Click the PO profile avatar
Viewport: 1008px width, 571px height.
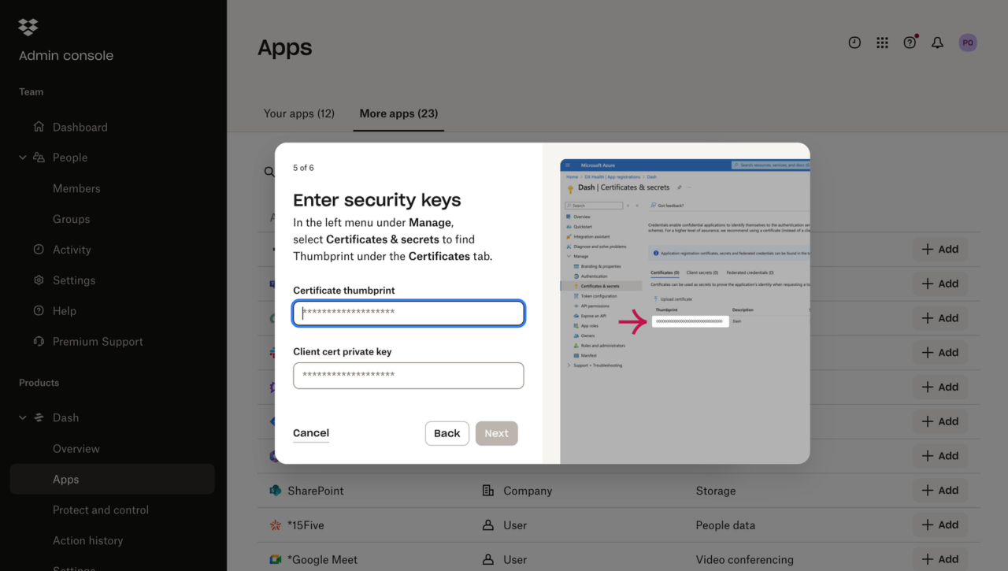(968, 43)
